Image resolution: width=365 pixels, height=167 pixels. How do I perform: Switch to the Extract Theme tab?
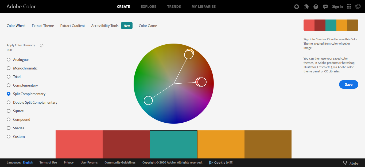pos(43,26)
